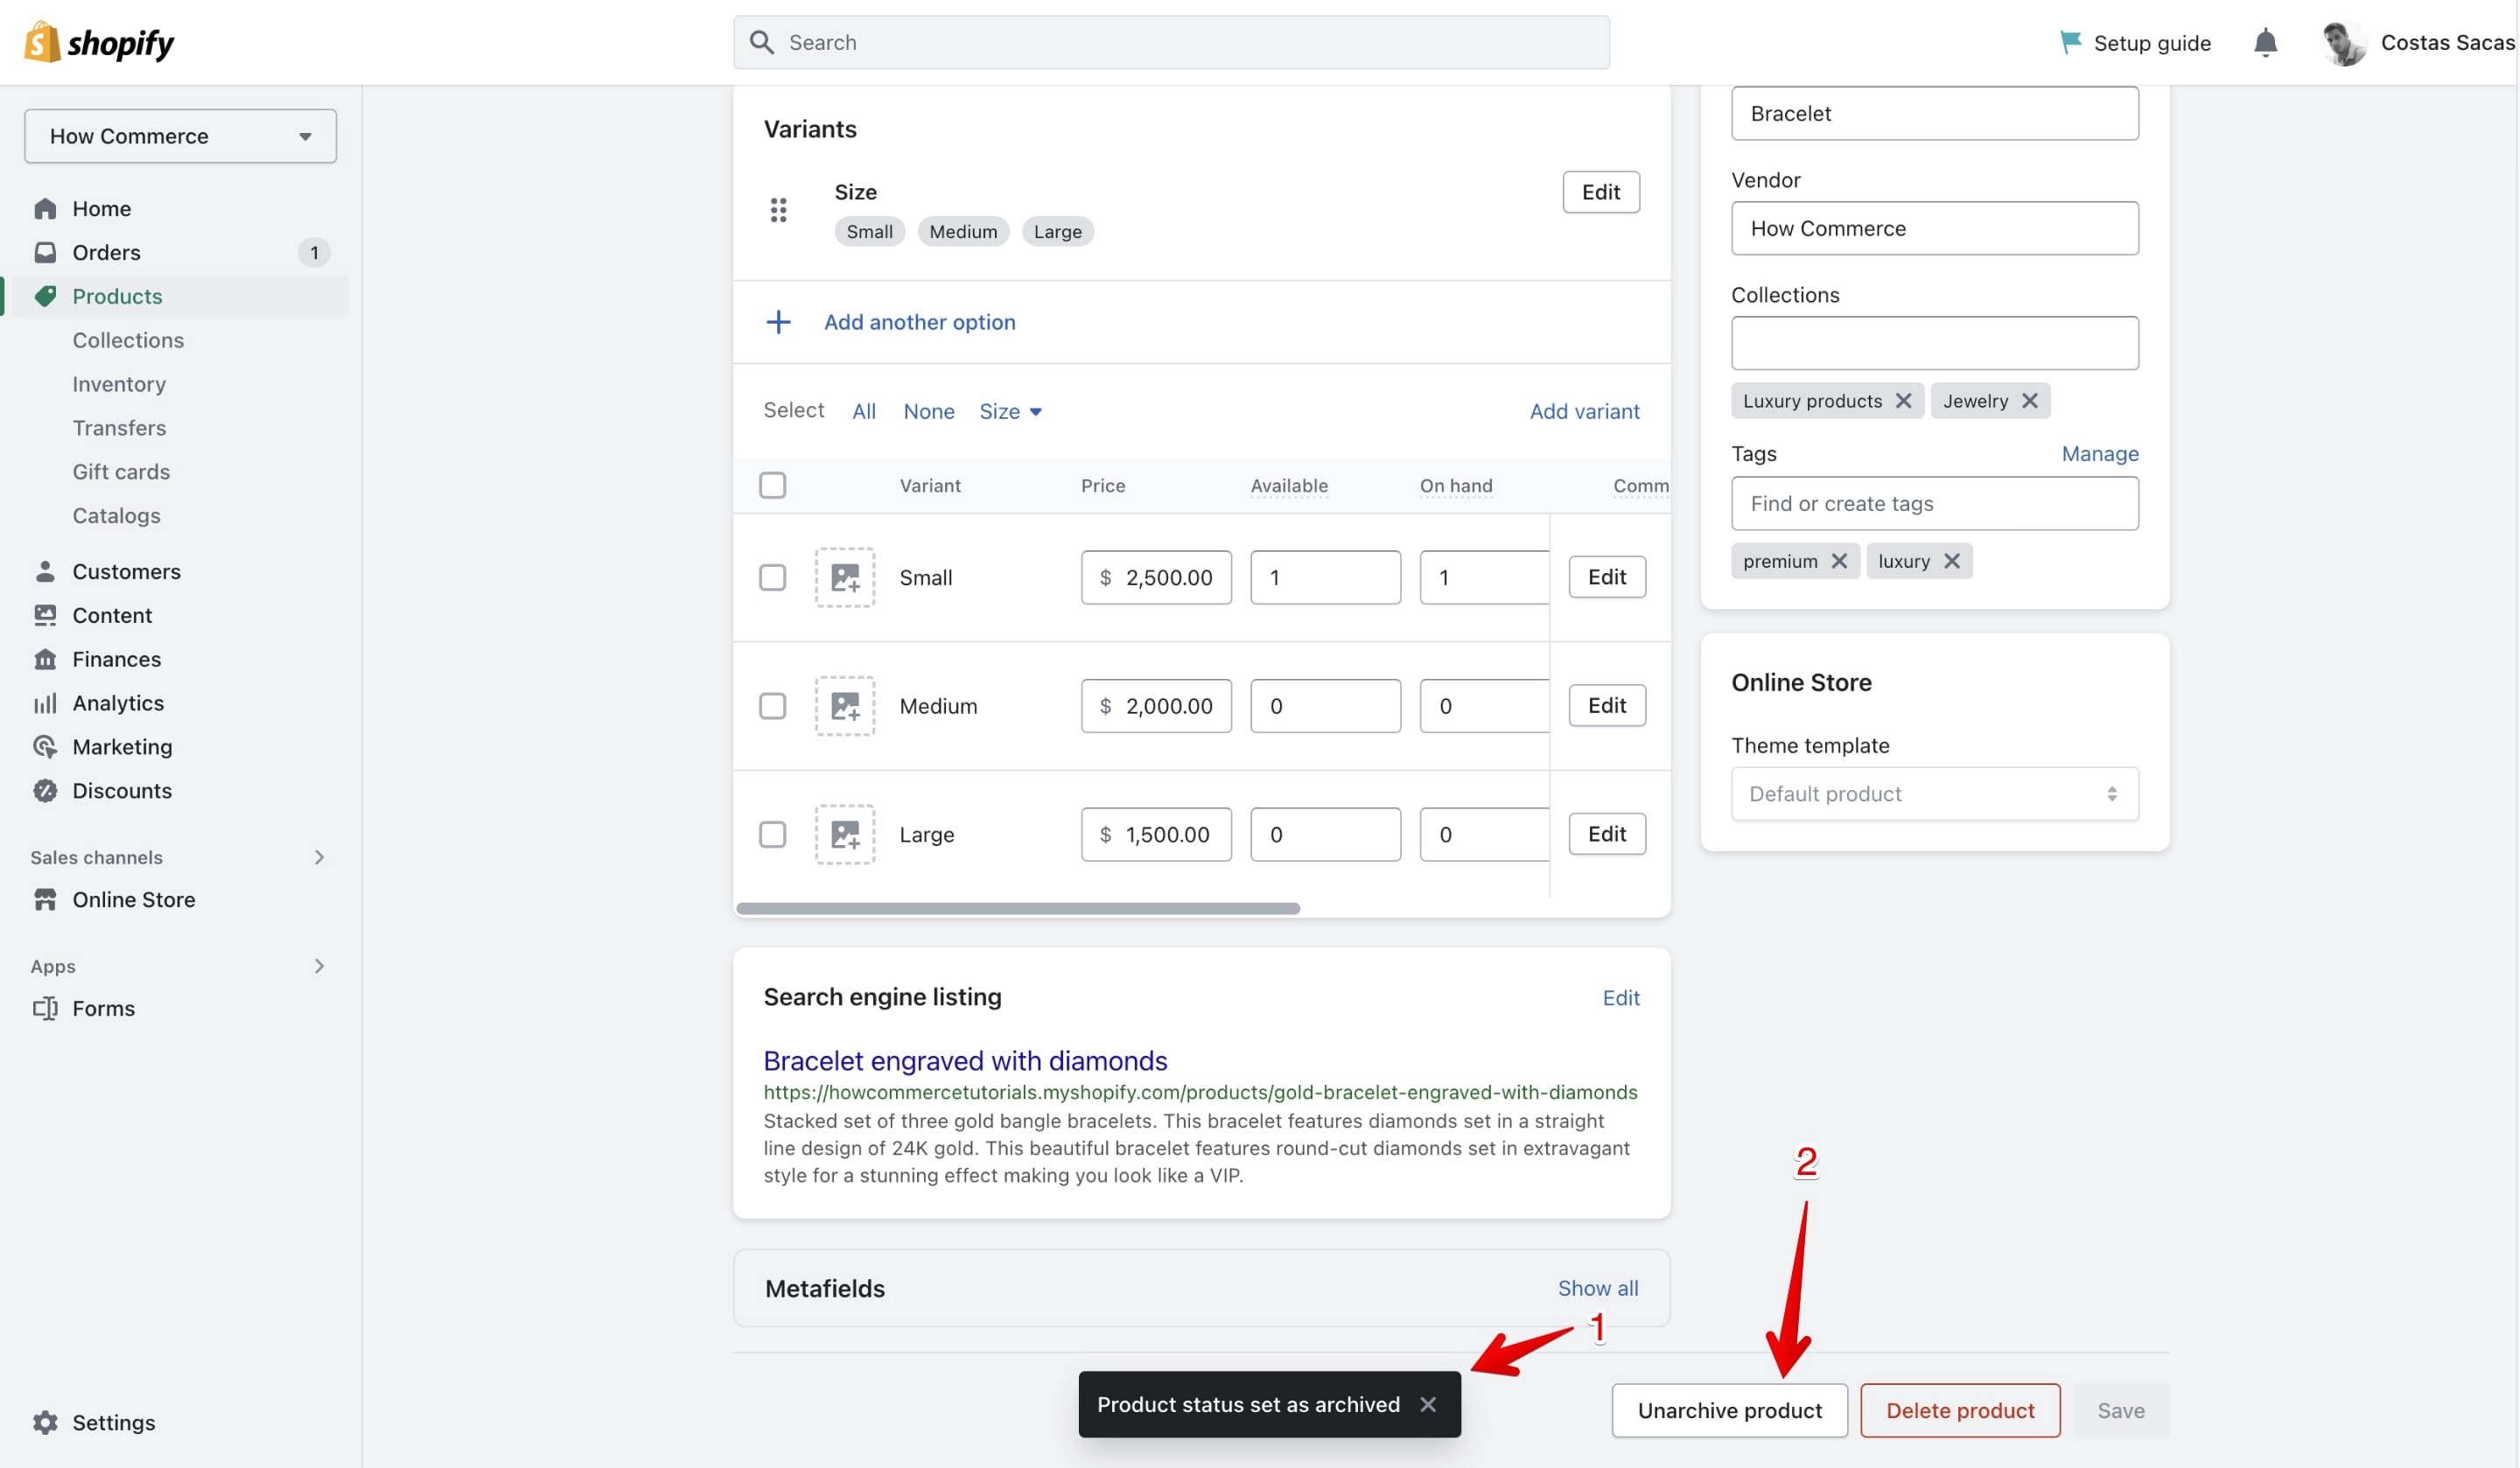The height and width of the screenshot is (1468, 2520).
Task: Open the notifications bell
Action: (2265, 42)
